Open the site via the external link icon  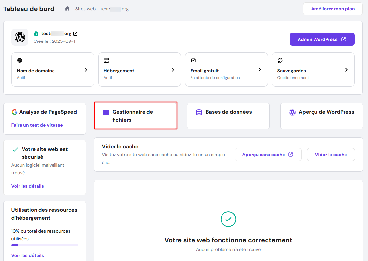tap(75, 34)
